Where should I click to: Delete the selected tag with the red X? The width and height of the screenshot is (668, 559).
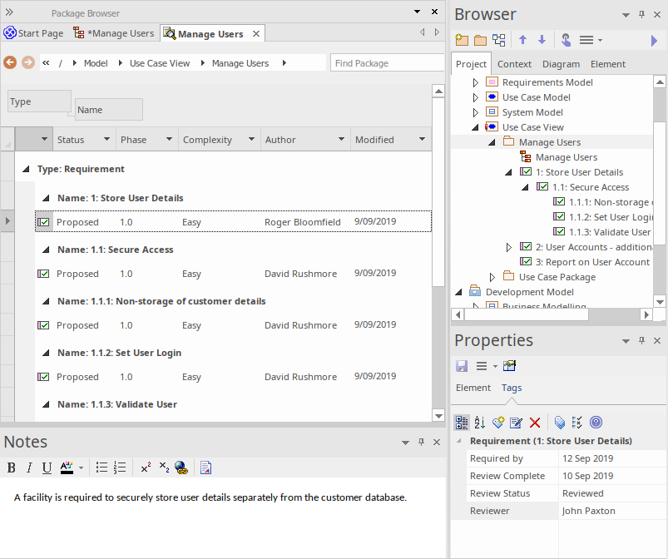(534, 423)
